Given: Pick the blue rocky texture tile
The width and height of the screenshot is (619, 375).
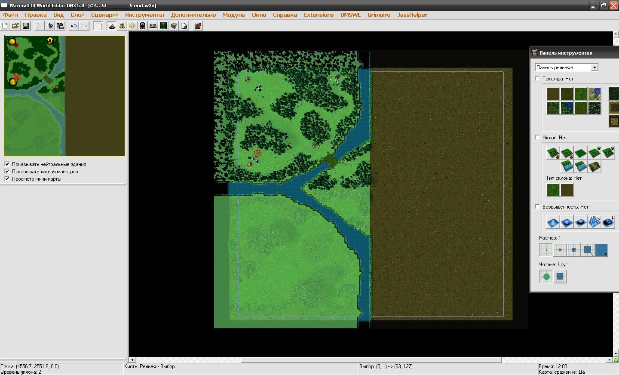Looking at the screenshot, I should click(x=594, y=94).
